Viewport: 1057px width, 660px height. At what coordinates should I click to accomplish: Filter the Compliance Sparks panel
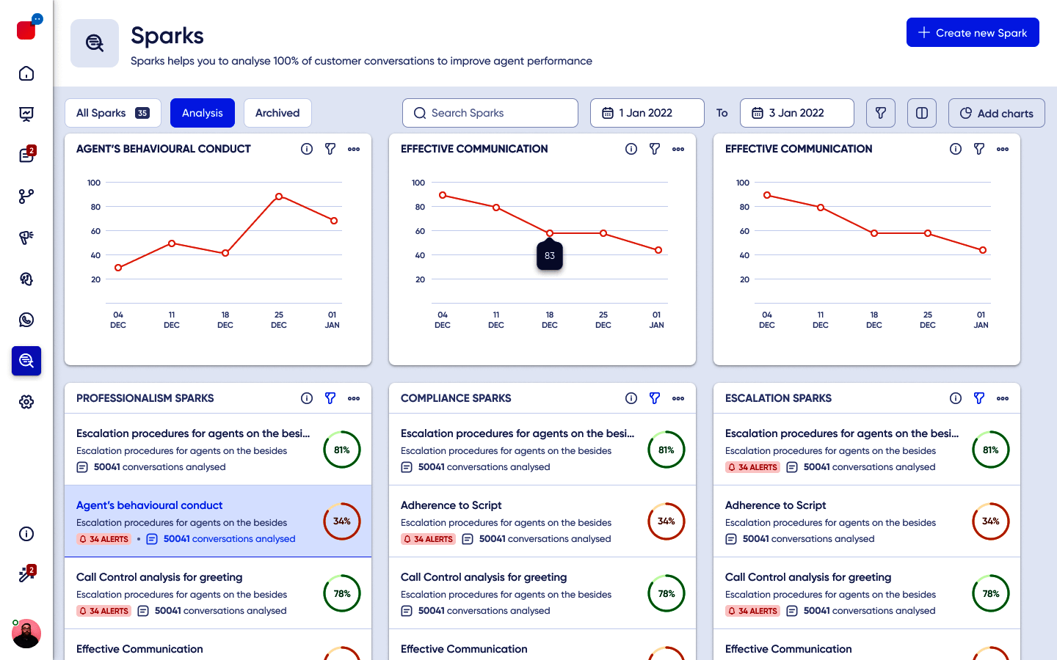coord(655,398)
